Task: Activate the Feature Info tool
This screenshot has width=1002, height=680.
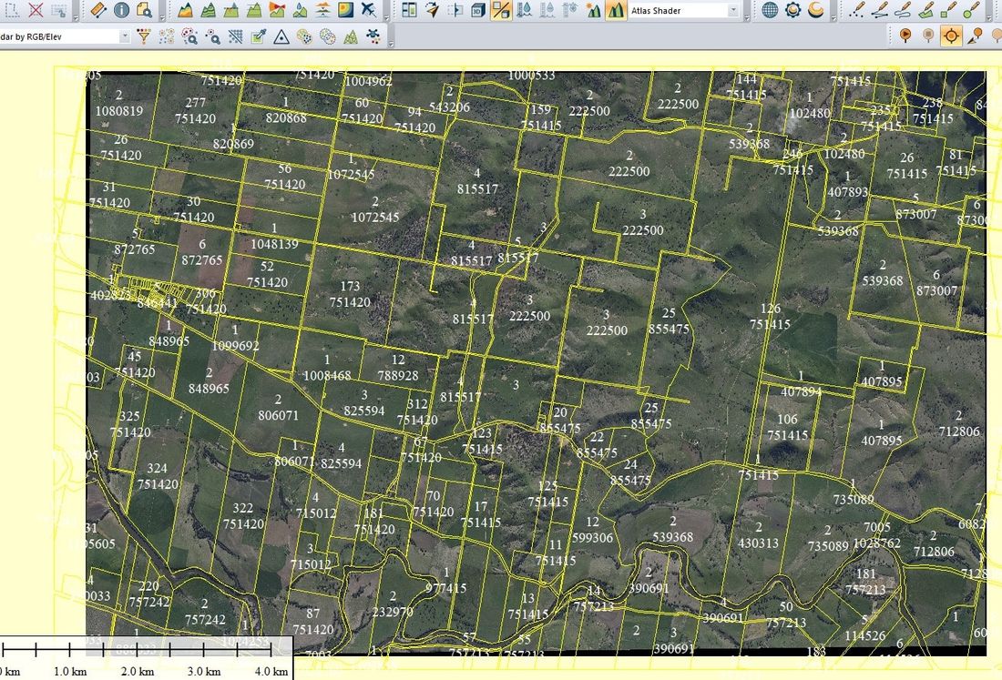Action: 121,10
